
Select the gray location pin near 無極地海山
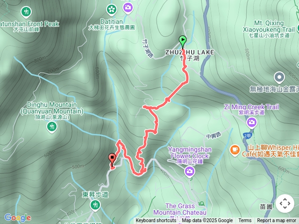click(x=279, y=78)
